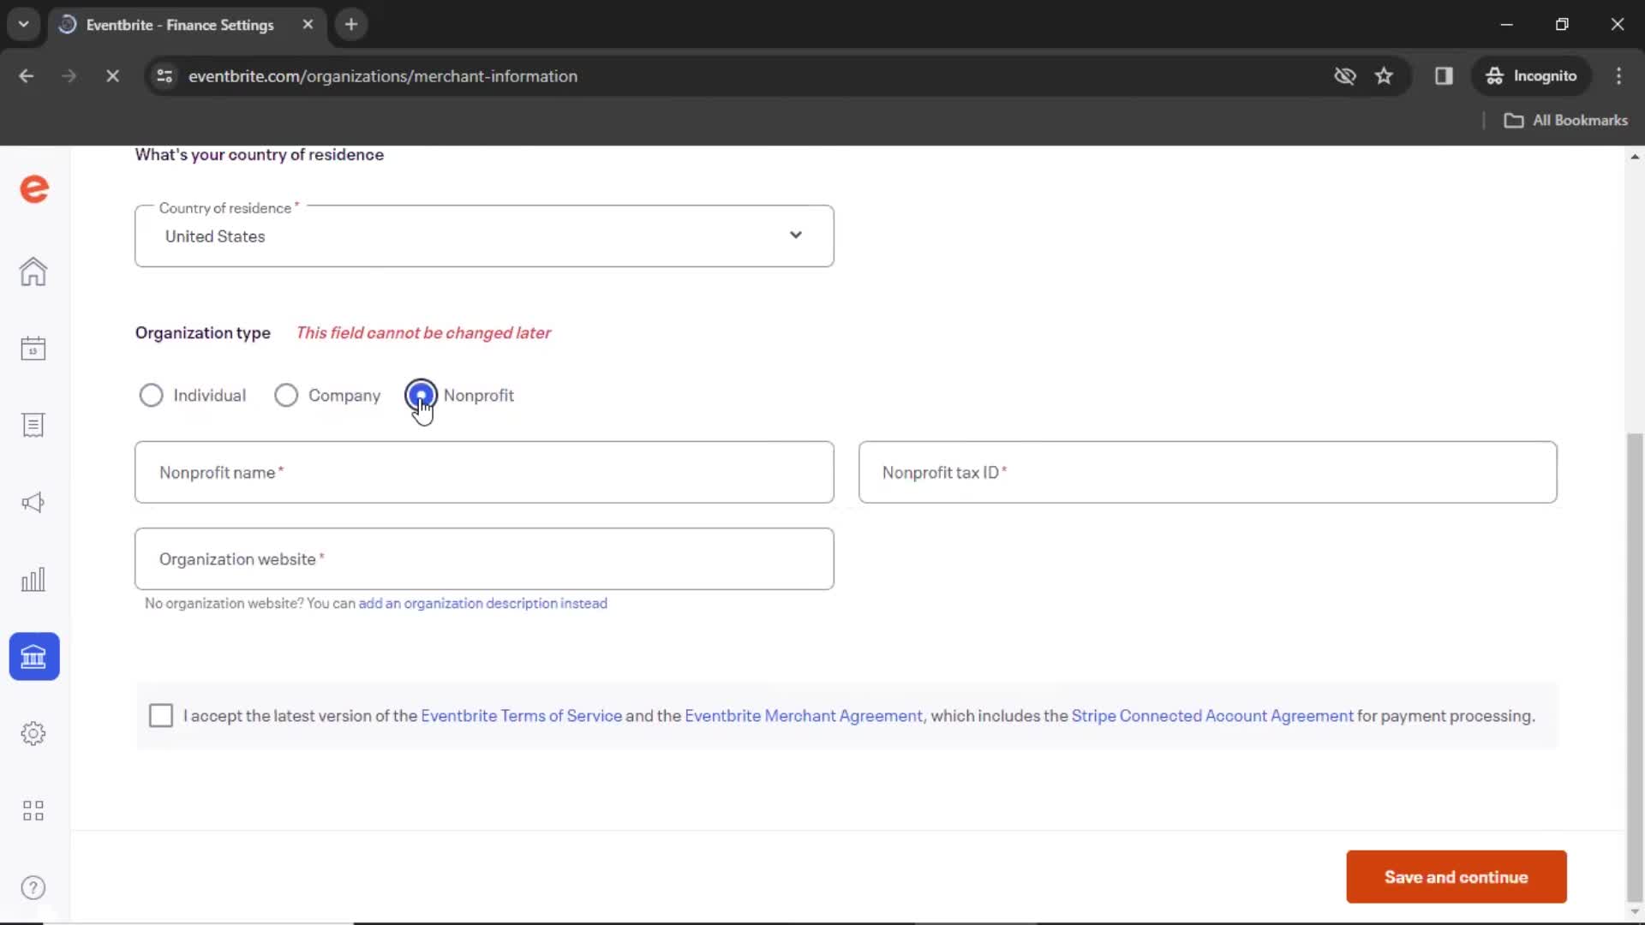The height and width of the screenshot is (925, 1645).
Task: Select the Company organization type
Action: pyautogui.click(x=286, y=396)
